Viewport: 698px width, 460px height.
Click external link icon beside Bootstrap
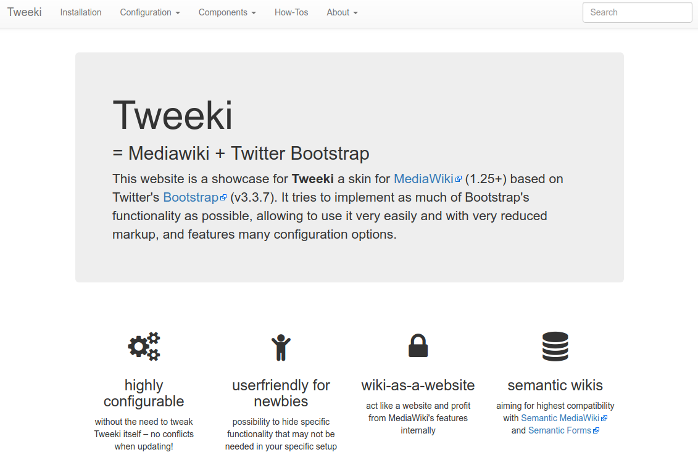click(x=223, y=197)
